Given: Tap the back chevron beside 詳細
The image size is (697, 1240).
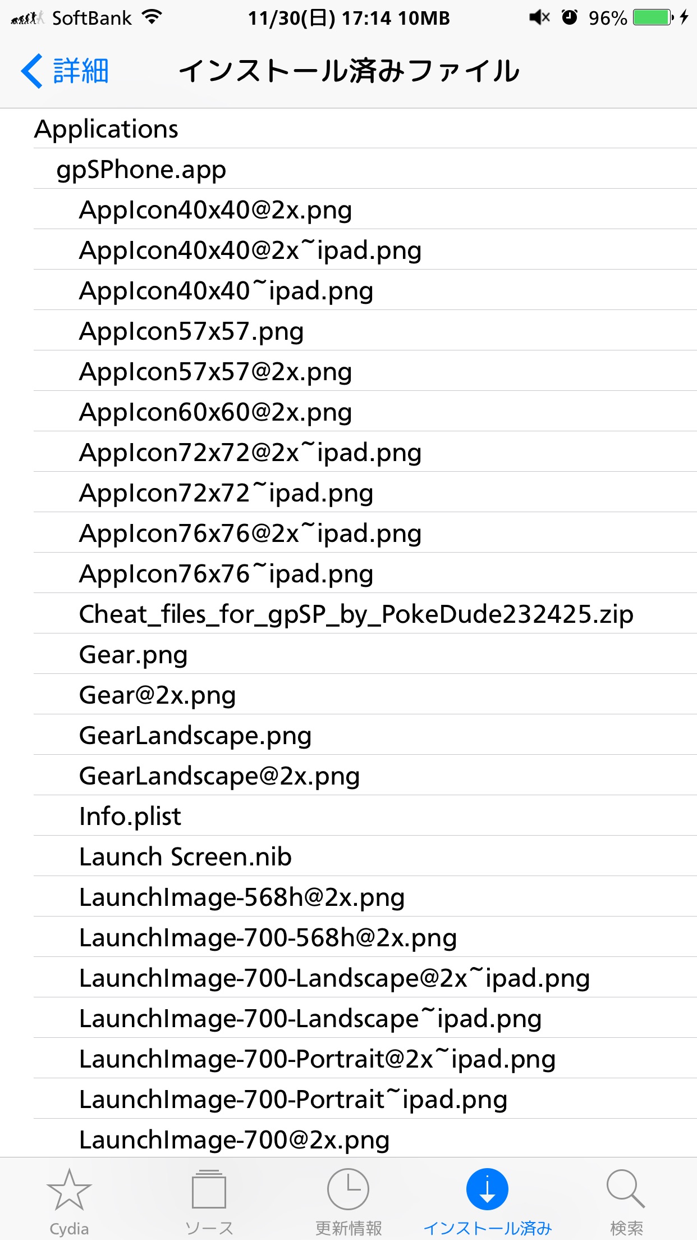Looking at the screenshot, I should [x=32, y=71].
